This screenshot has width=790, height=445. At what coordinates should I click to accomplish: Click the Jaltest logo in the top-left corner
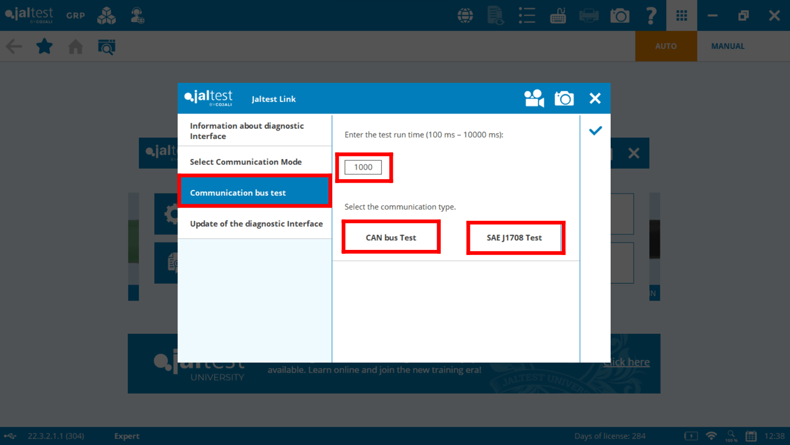(29, 15)
